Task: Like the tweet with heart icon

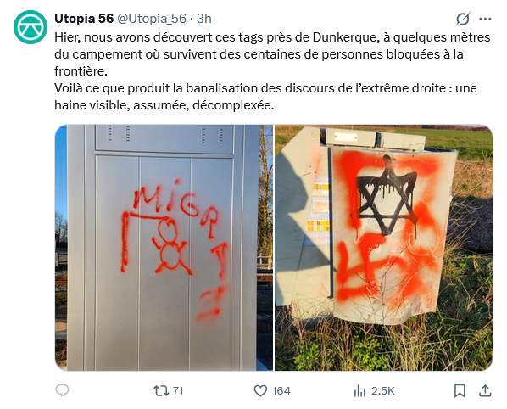Action: point(260,390)
